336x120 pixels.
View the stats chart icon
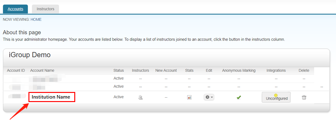tap(189, 97)
